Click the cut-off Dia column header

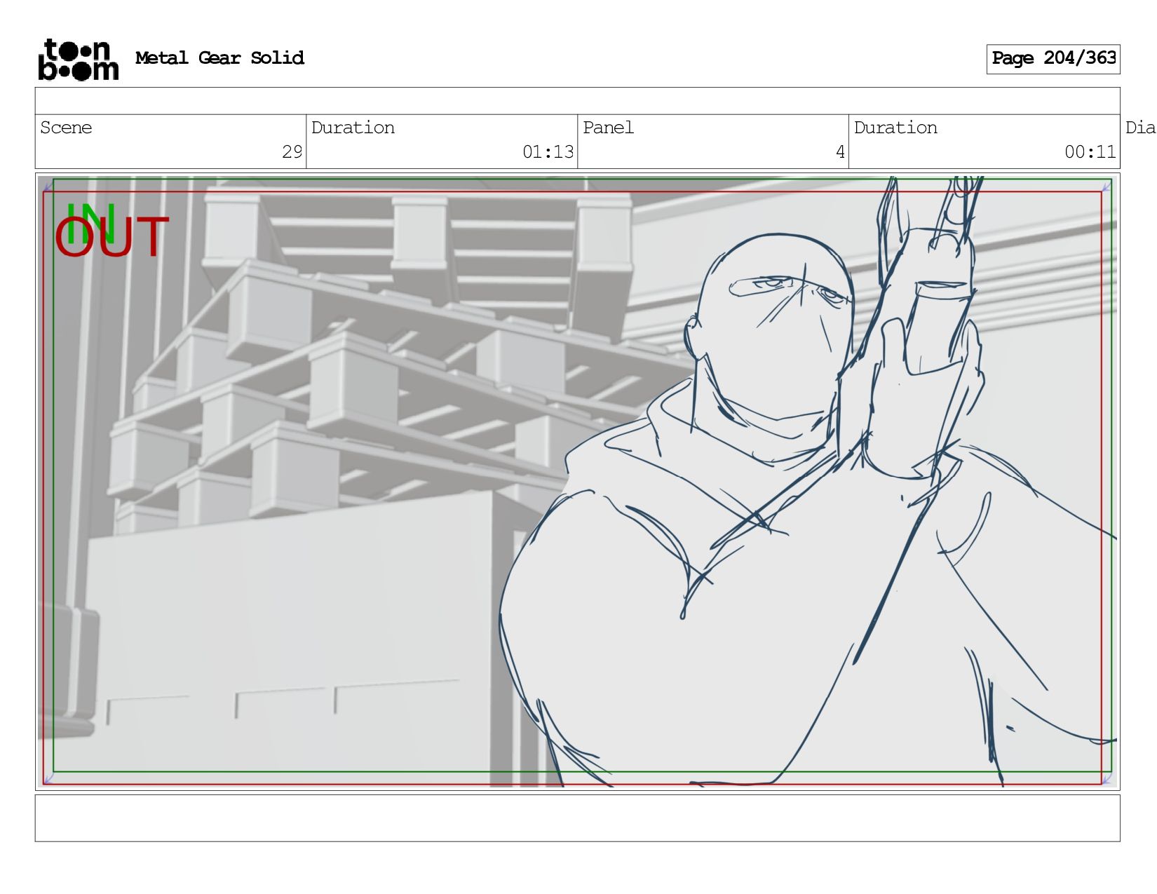click(1140, 128)
